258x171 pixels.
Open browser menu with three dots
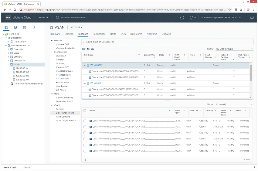[253, 10]
